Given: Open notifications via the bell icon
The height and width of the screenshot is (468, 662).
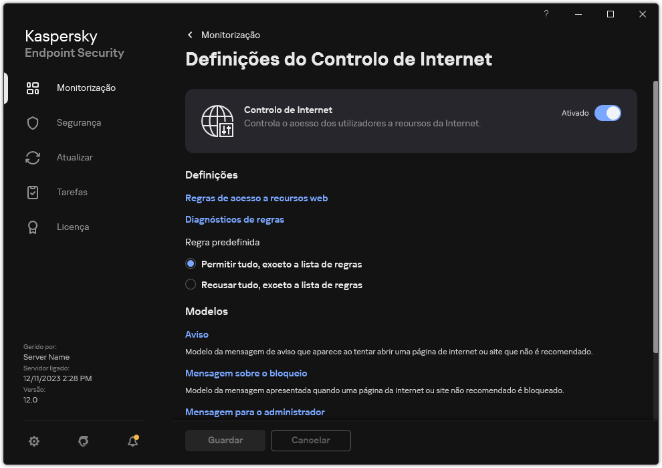Looking at the screenshot, I should [132, 441].
